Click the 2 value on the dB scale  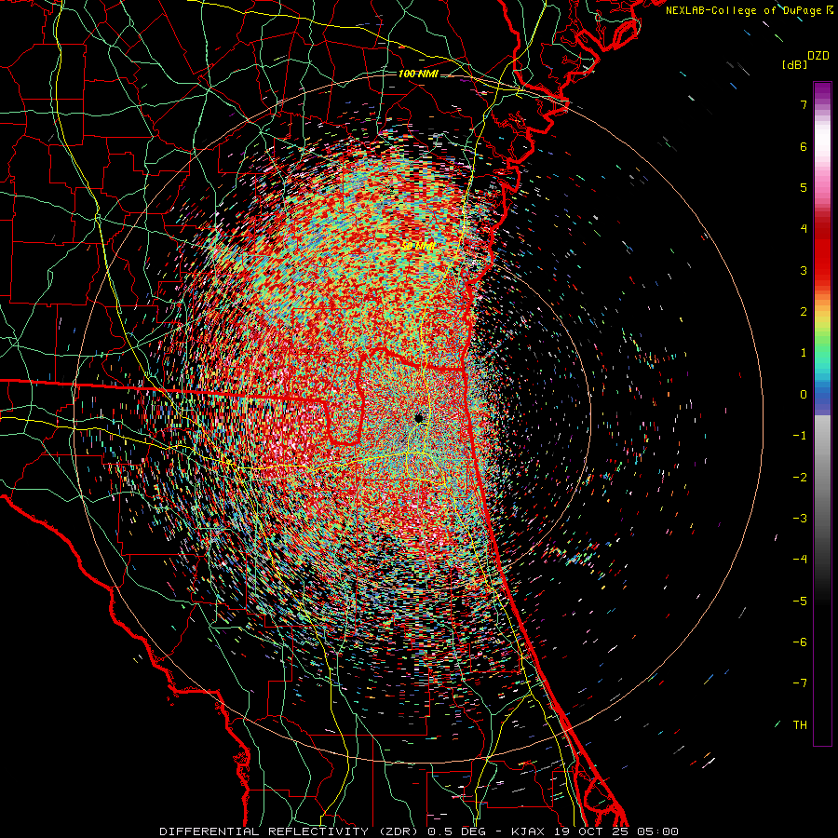(804, 312)
